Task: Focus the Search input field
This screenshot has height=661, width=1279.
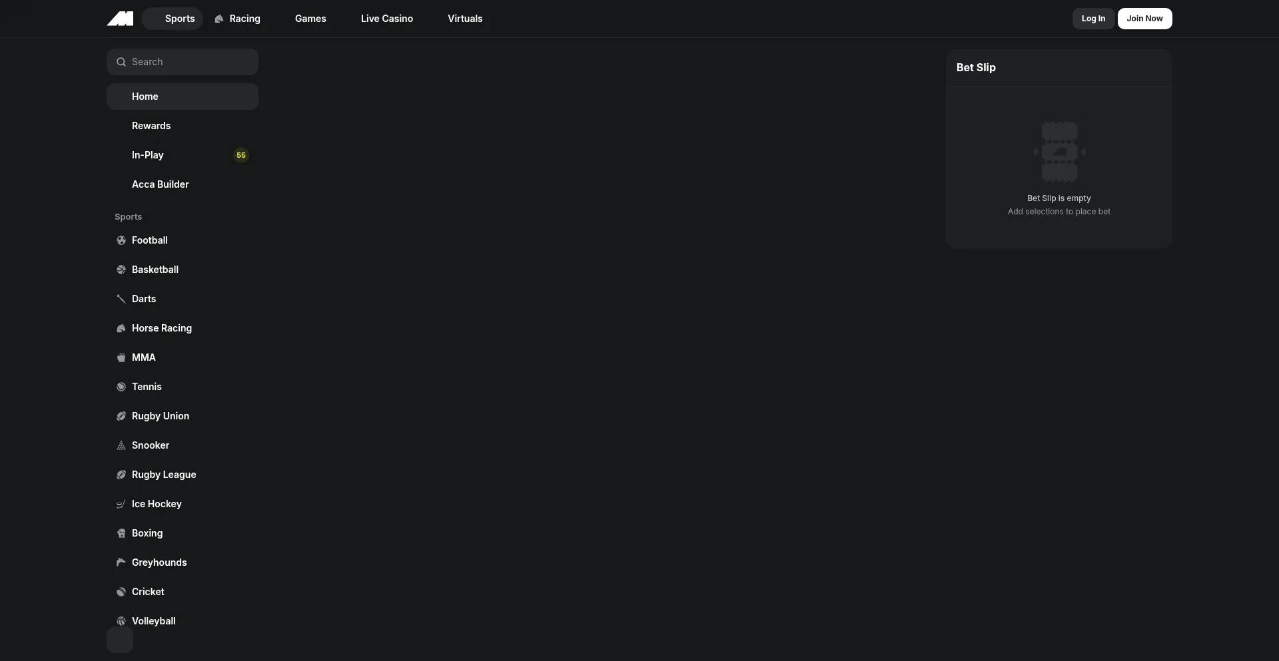Action: pyautogui.click(x=183, y=62)
